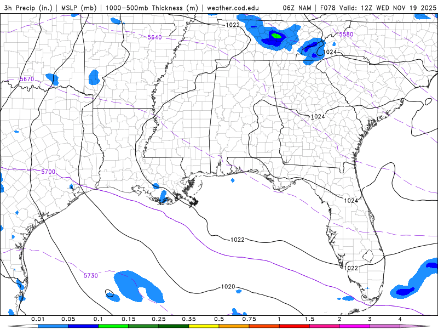Click the 0.35 colorbar tick label
The width and height of the screenshot is (438, 329).
click(x=189, y=319)
